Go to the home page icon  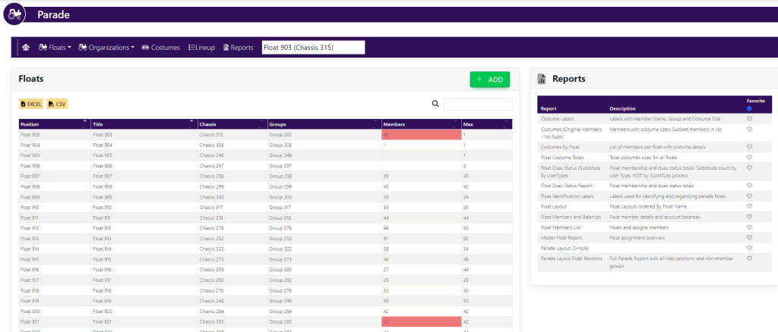26,48
